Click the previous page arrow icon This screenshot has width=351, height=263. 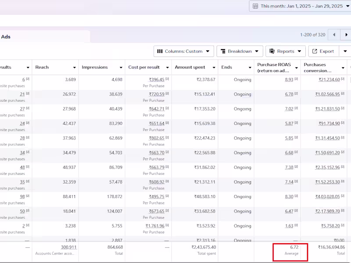pyautogui.click(x=334, y=34)
